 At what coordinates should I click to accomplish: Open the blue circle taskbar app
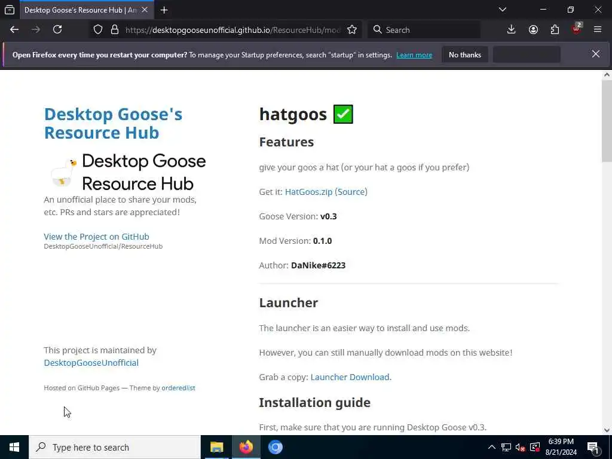275,447
